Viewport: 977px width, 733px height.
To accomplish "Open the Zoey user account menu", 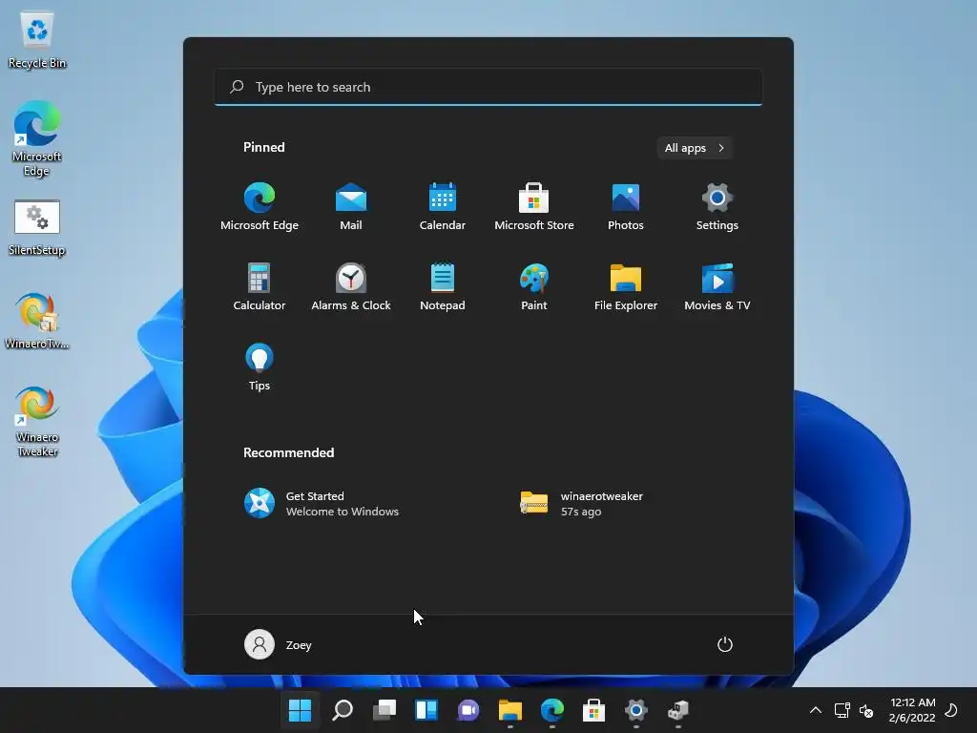I will pos(278,644).
